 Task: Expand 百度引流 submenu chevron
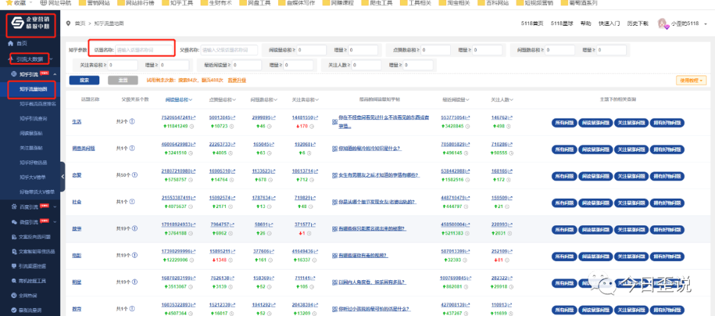(55, 207)
